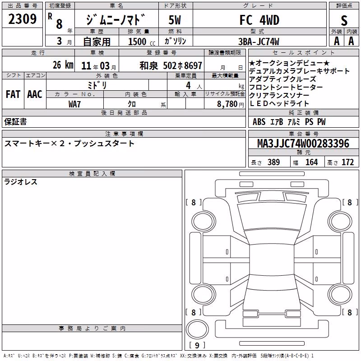Screen dimensions: 361x361
Task: Click the rear-left wheel circle on diagram
Action: pos(204,295)
